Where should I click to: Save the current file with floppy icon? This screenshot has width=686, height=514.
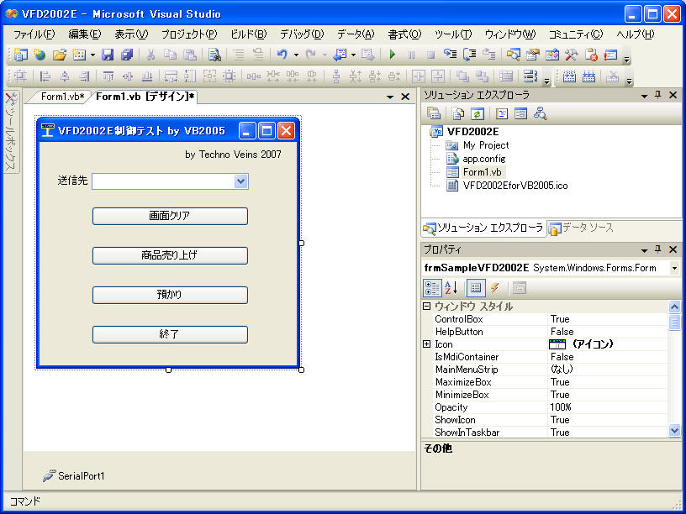click(x=108, y=55)
